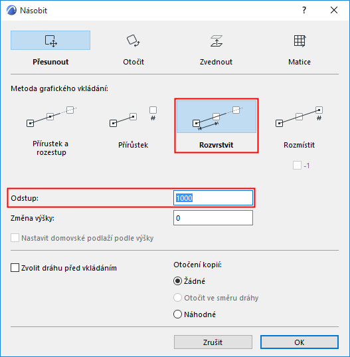Click the Matice label text
This screenshot has height=357, width=350.
pyautogui.click(x=300, y=62)
